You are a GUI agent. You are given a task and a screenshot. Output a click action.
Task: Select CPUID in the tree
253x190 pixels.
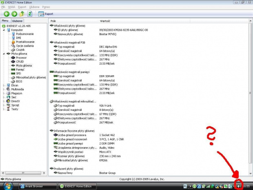click(x=20, y=62)
